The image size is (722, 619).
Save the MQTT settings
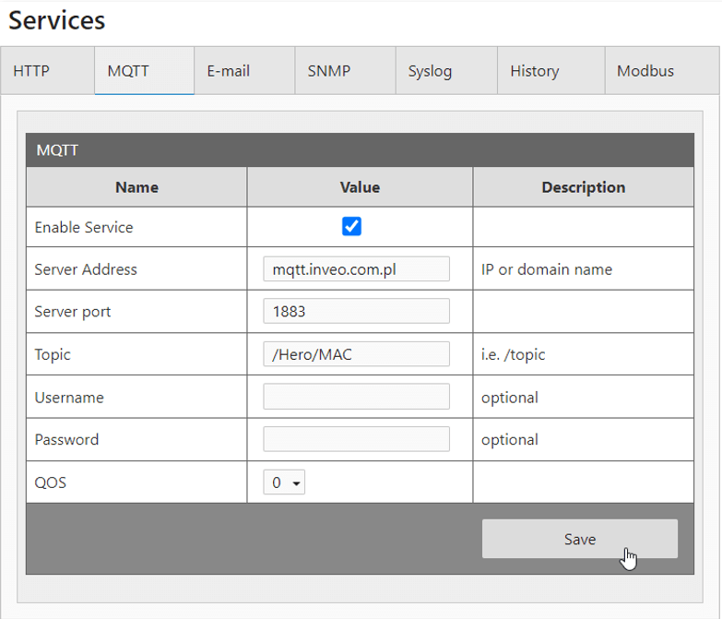coord(579,539)
